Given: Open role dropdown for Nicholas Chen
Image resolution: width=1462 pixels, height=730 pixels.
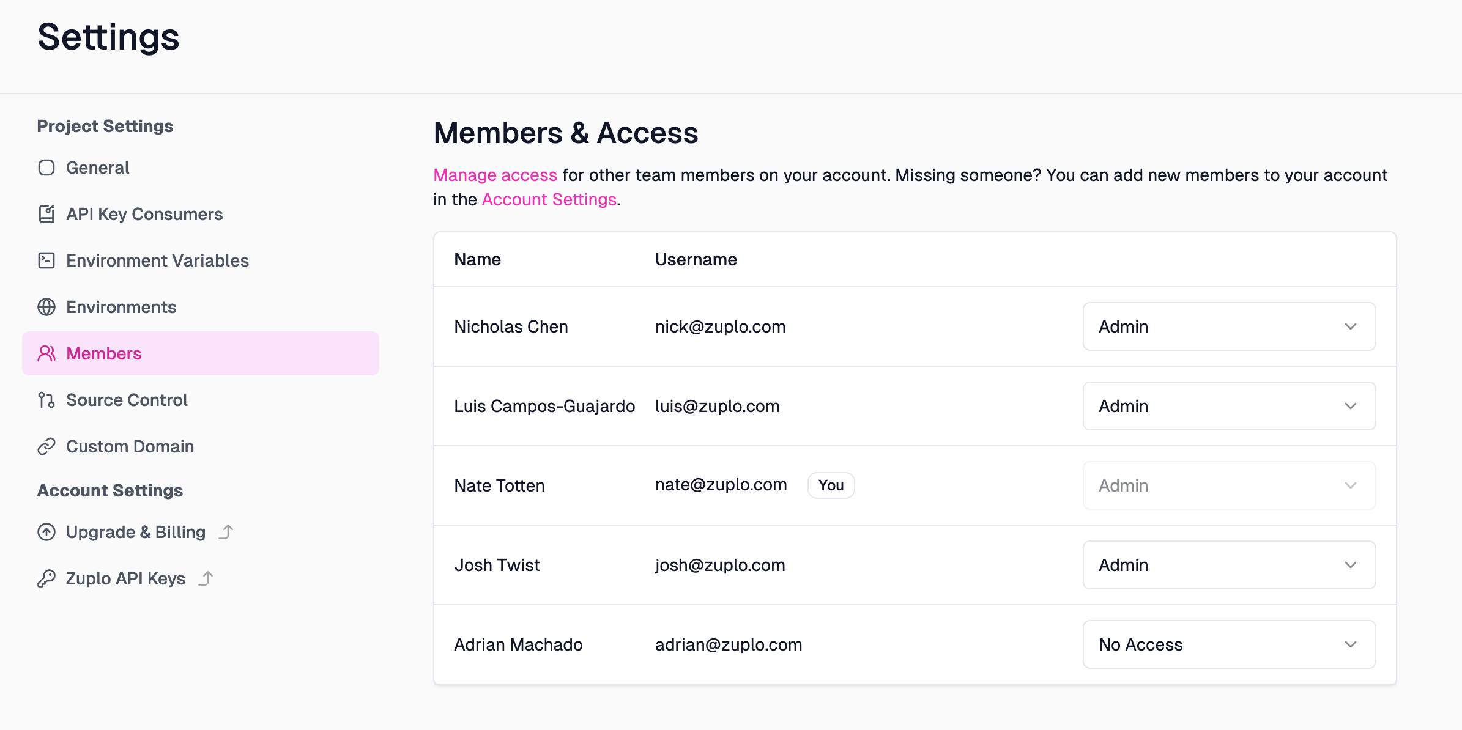Looking at the screenshot, I should 1229,326.
